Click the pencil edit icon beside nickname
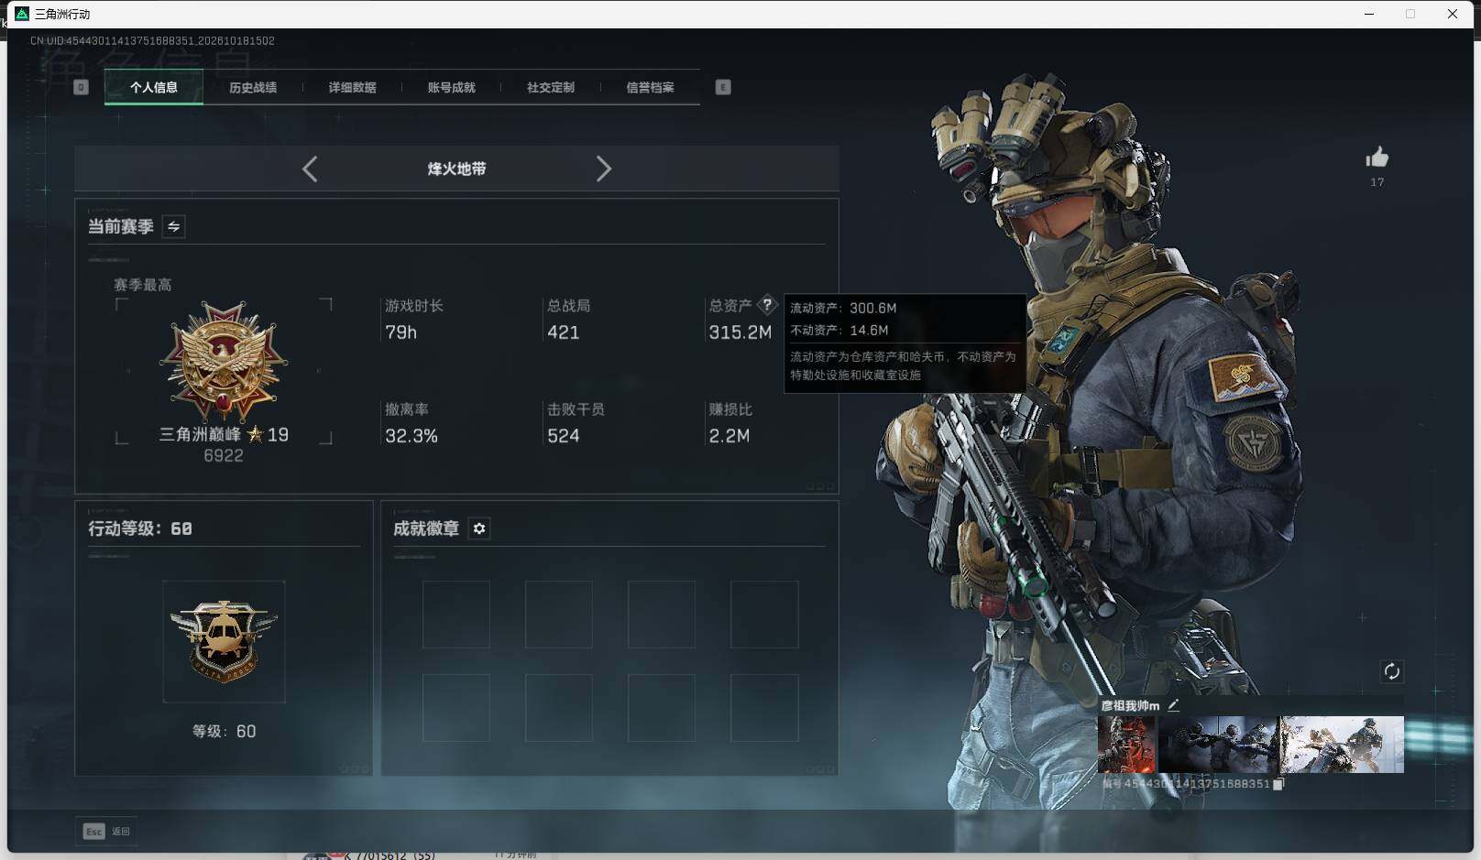 point(1173,705)
